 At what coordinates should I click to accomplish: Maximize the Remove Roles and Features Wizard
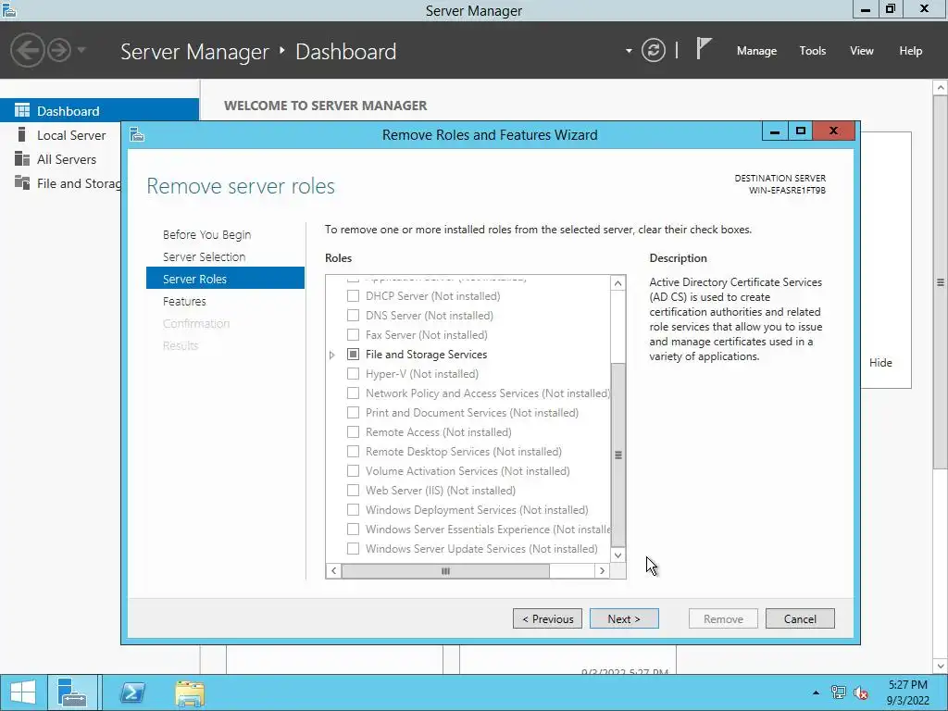(x=801, y=131)
